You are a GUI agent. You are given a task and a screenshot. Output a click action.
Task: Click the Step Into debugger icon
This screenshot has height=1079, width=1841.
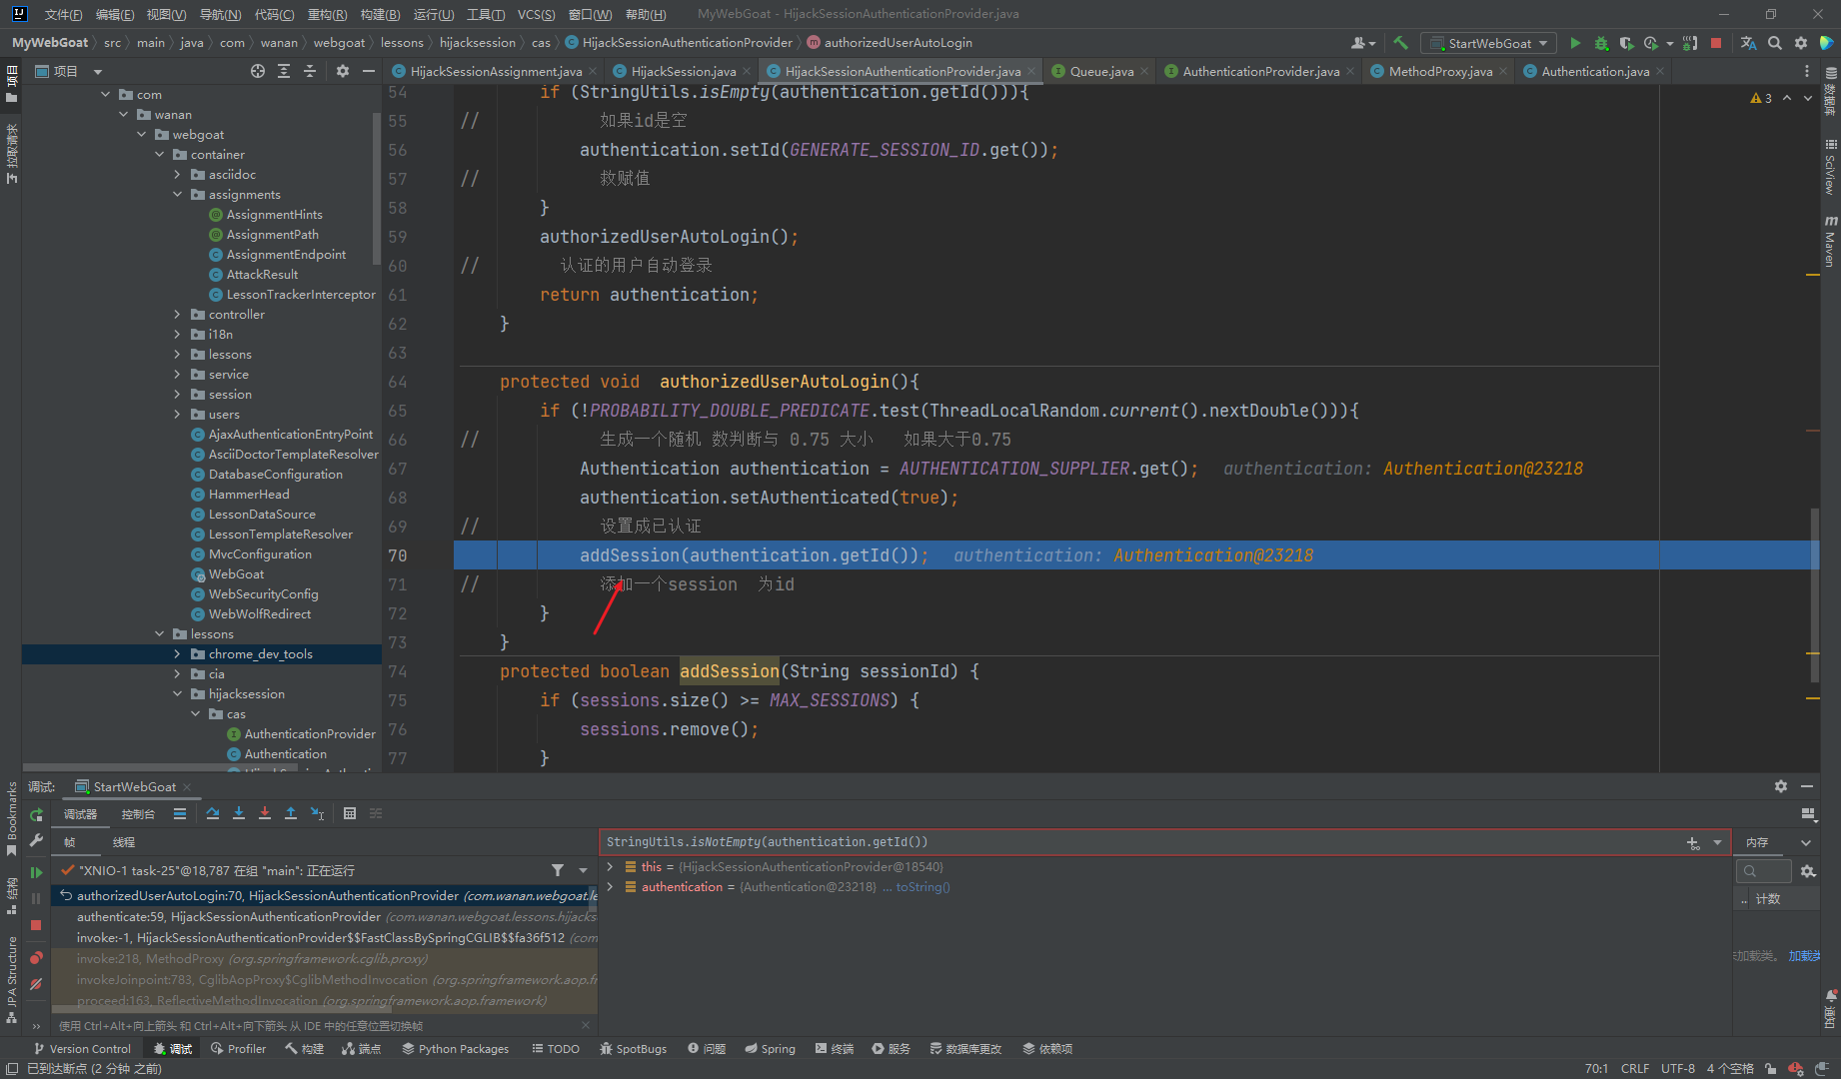coord(239,814)
